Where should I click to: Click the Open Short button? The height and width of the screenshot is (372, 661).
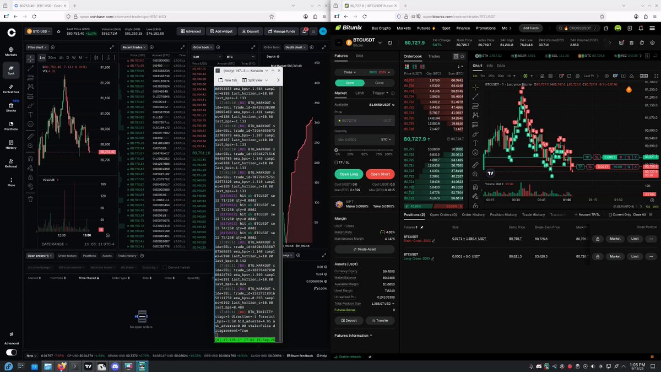380,174
